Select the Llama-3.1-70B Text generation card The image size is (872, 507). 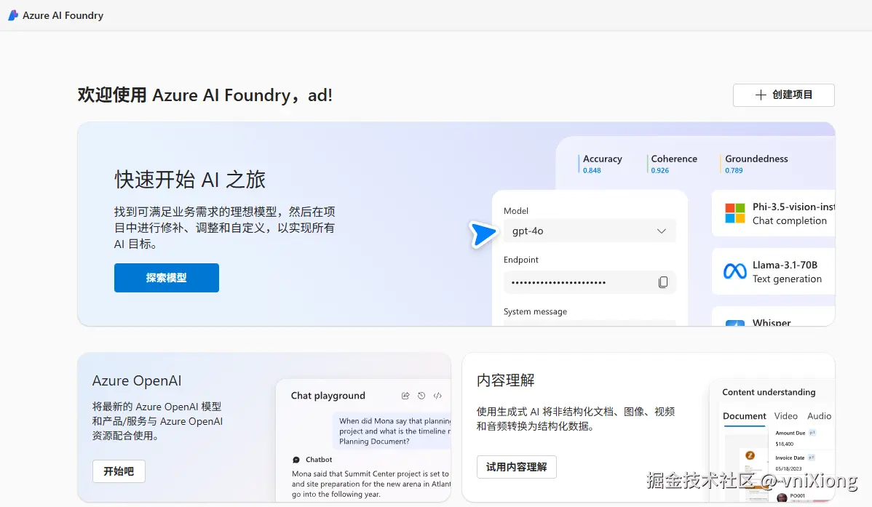pos(774,271)
